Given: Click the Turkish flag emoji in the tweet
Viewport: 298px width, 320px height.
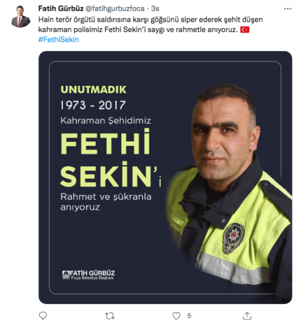Looking at the screenshot, I should click(x=245, y=29).
